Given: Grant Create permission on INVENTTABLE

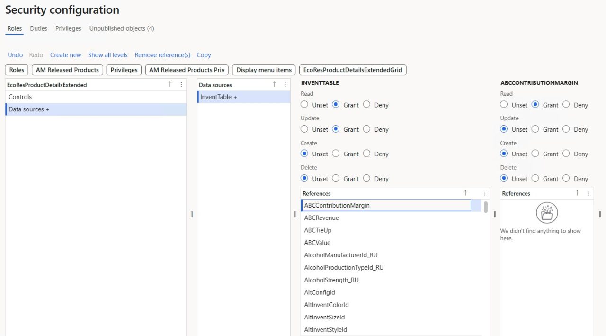Looking at the screenshot, I should click(x=335, y=154).
